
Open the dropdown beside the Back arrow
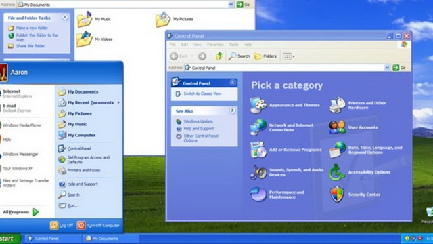[192, 56]
